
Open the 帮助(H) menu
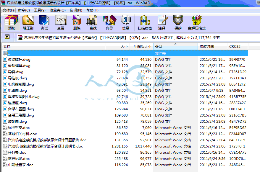click(92, 10)
